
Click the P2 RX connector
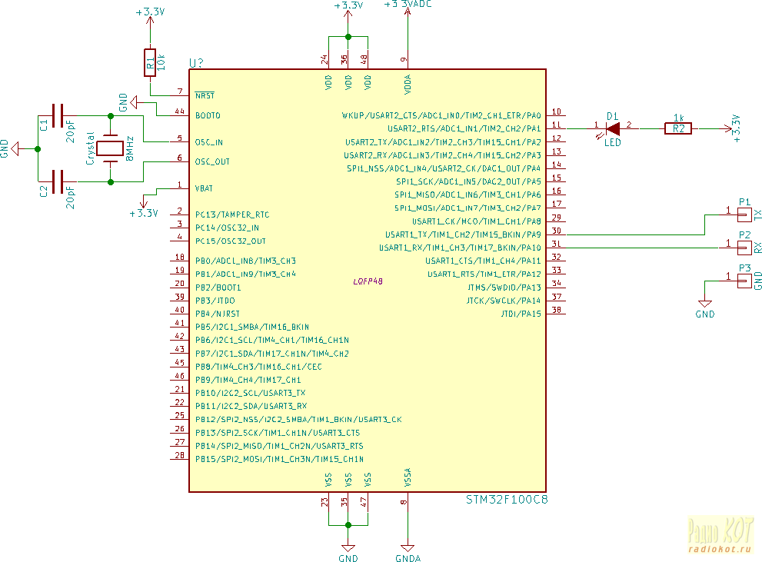[744, 248]
